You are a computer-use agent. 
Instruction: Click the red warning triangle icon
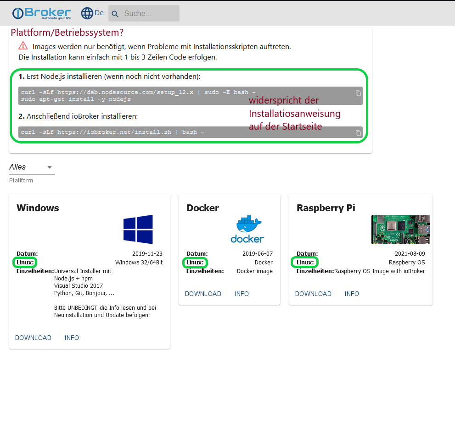(23, 46)
